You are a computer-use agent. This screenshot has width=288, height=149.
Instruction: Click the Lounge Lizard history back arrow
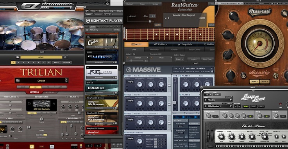[236, 106]
